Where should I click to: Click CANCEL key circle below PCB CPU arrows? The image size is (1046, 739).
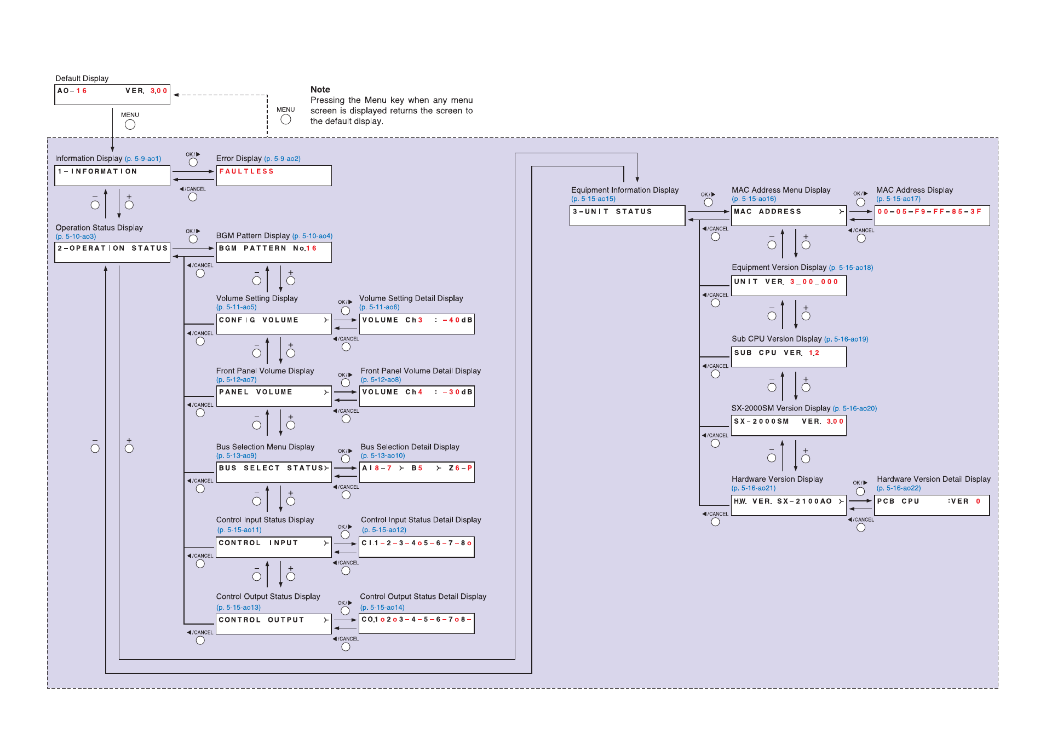pos(861,527)
